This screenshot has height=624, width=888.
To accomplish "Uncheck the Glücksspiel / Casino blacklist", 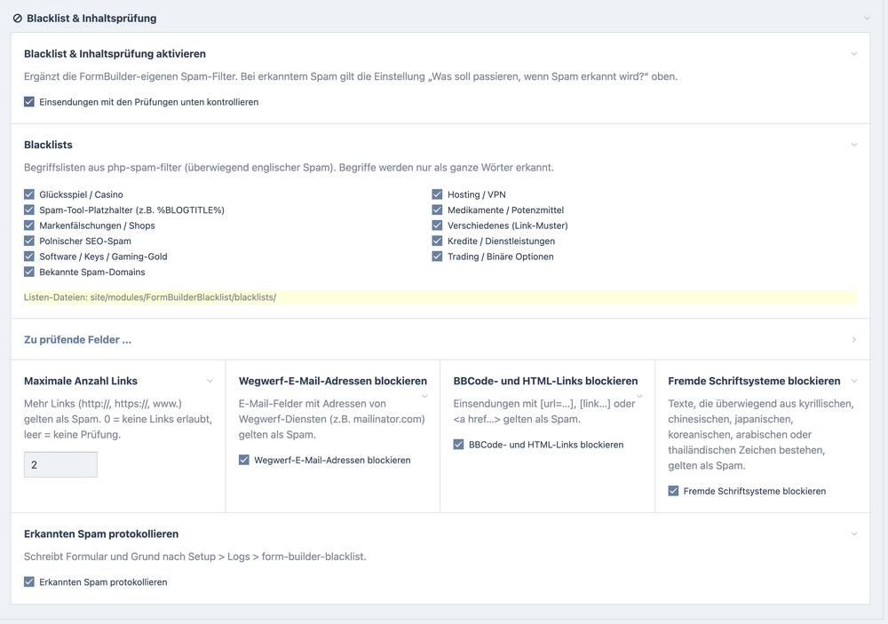I will pos(29,194).
